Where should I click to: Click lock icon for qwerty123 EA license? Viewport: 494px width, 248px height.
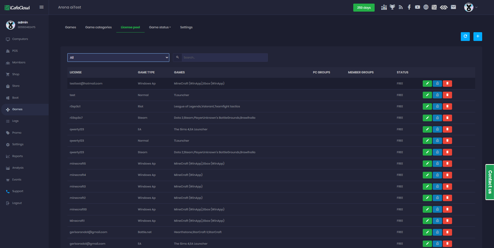coord(437,129)
